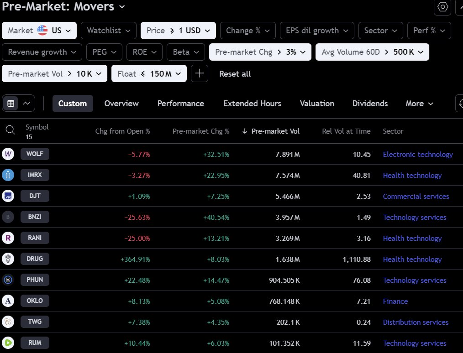Click the RUM company logo
Screen dimensions: 463x353
pos(8,343)
